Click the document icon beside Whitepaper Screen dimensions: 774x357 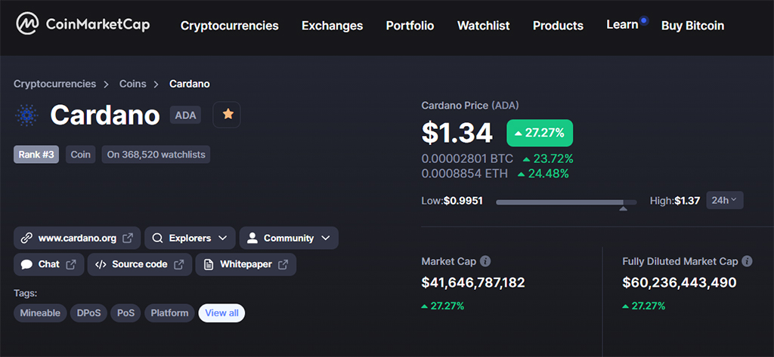coord(209,264)
